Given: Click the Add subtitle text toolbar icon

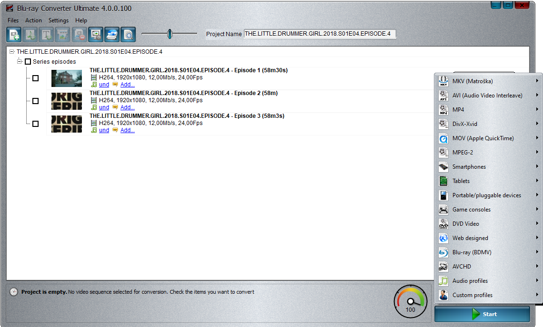Looking at the screenshot, I should pos(46,35).
